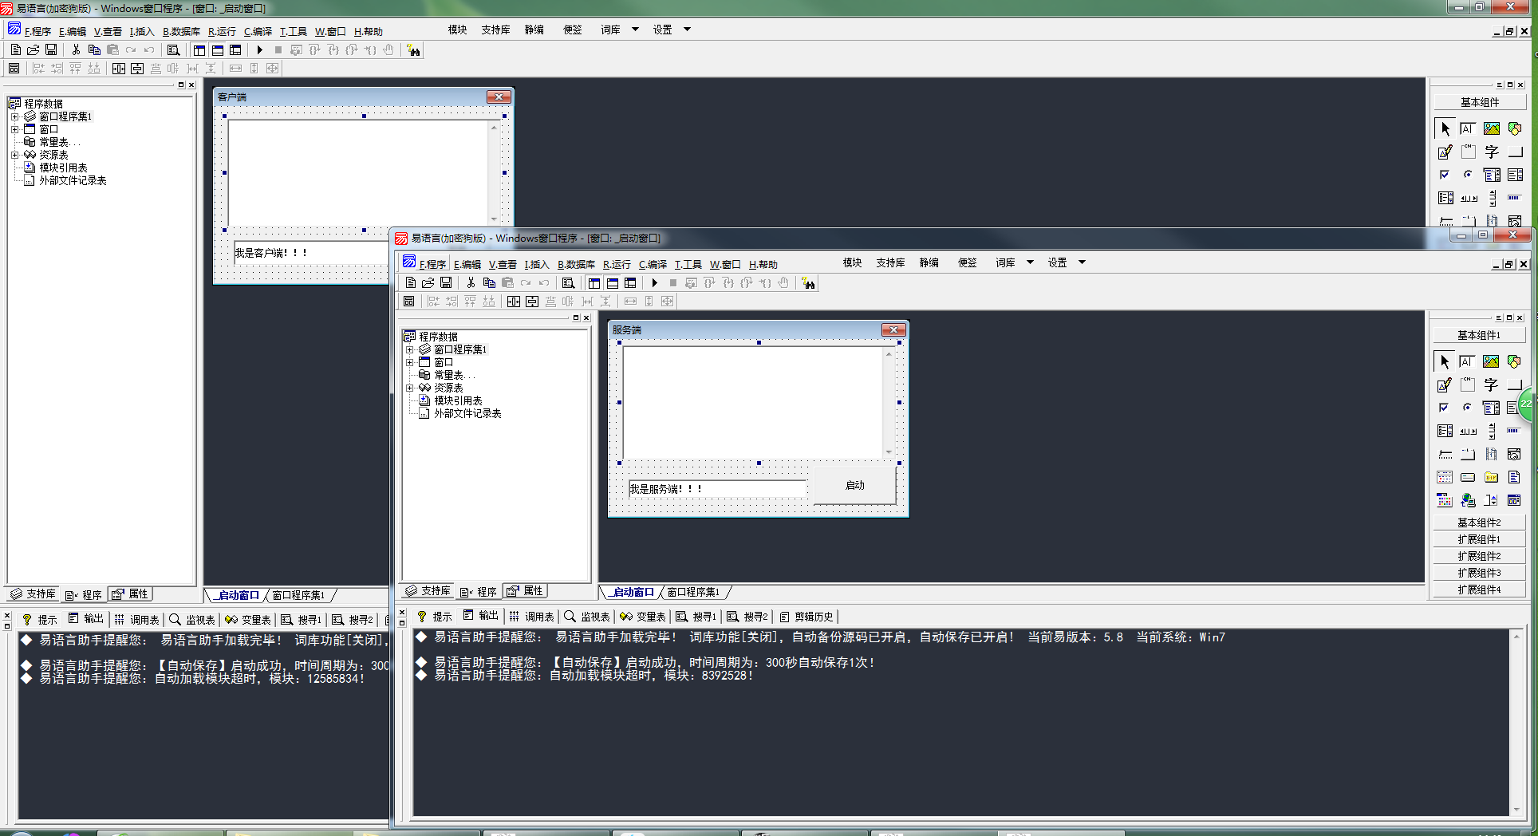Click 支持库 button in back window top bar
The height and width of the screenshot is (836, 1538).
coord(495,30)
